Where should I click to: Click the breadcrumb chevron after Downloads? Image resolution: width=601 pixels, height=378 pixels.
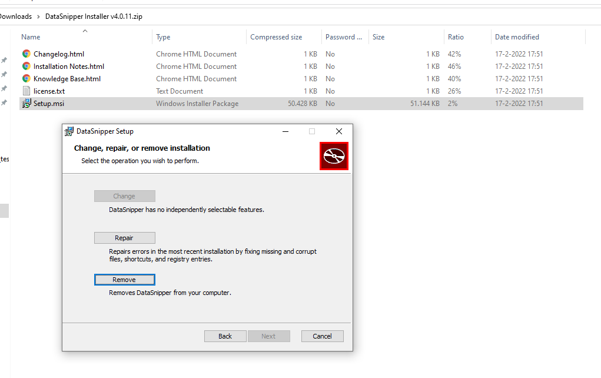point(38,16)
